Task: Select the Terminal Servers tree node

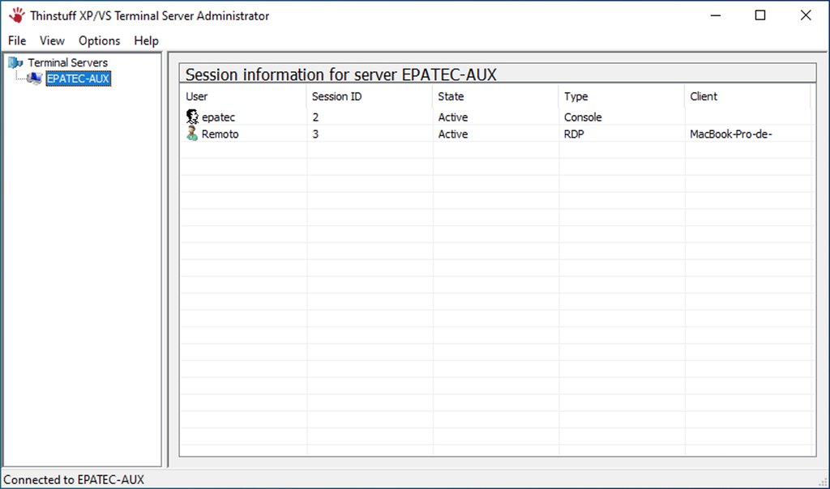Action: click(67, 63)
